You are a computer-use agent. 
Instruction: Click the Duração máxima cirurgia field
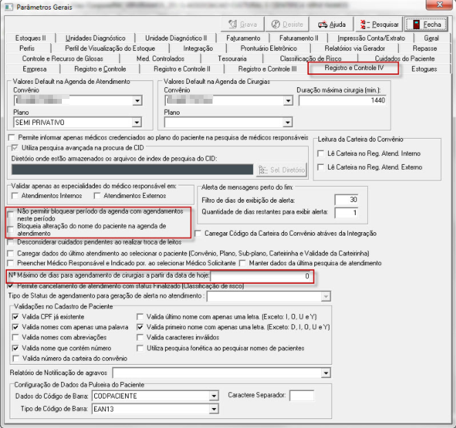[x=343, y=100]
